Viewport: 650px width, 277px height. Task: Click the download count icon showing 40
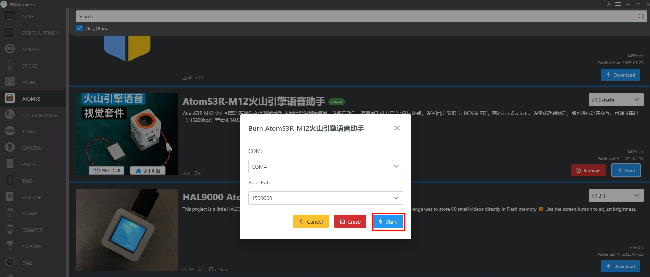[185, 78]
